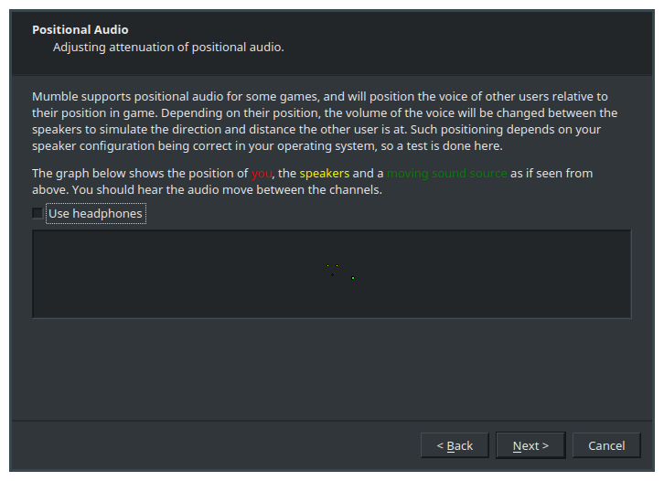
Task: Click the paragraph starting 'Mumble supports positional audio'
Action: (x=325, y=121)
